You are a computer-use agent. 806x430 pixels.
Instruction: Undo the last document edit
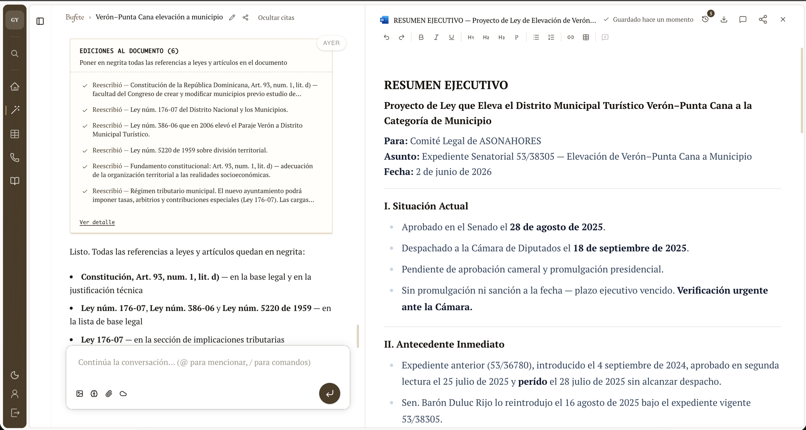point(386,37)
